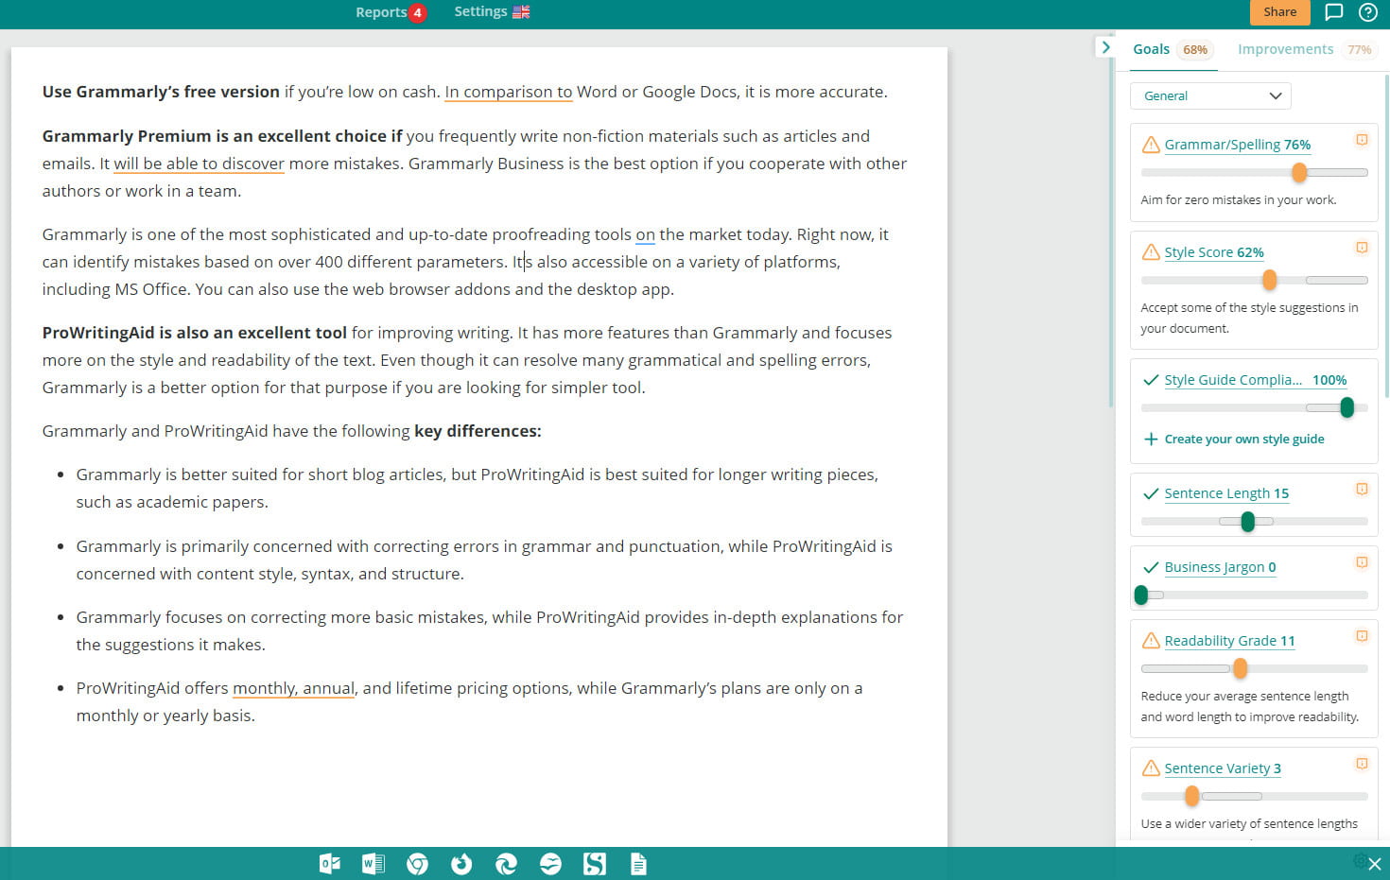Click the Sentence Length card report icon

(1362, 489)
